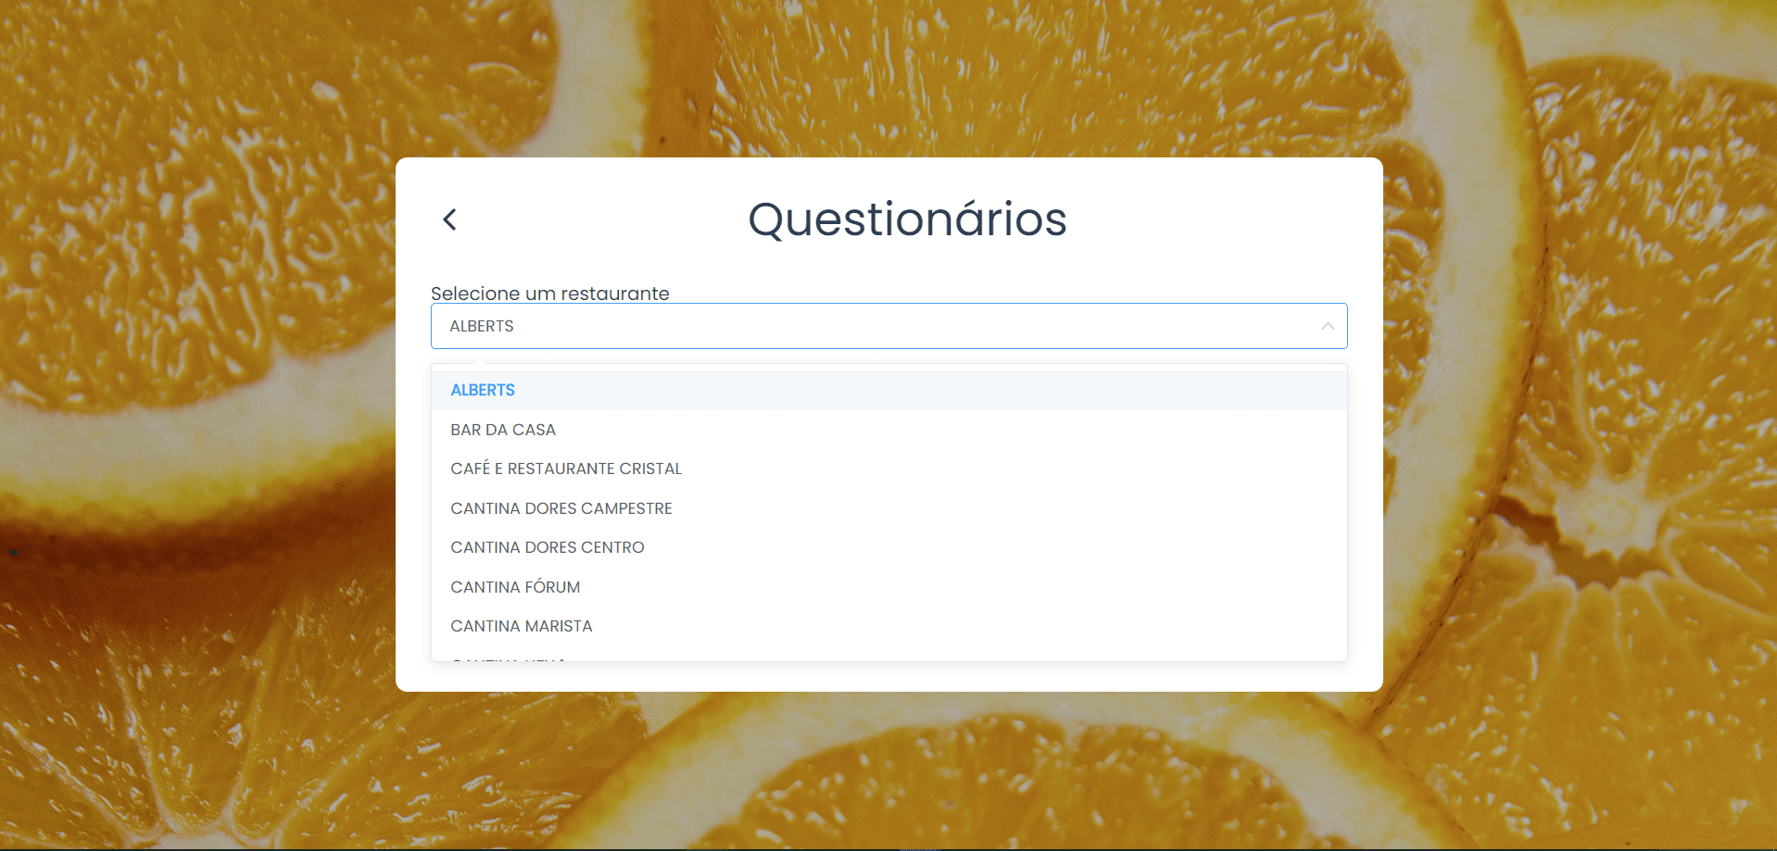The height and width of the screenshot is (851, 1777).
Task: Pick CANTINA DORES CAMPESTRE option
Action: coord(888,508)
